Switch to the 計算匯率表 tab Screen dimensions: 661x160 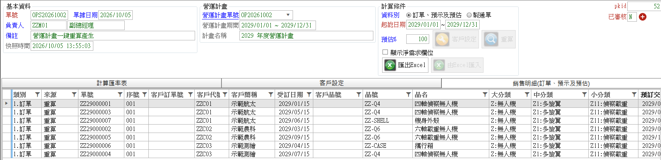pyautogui.click(x=112, y=83)
